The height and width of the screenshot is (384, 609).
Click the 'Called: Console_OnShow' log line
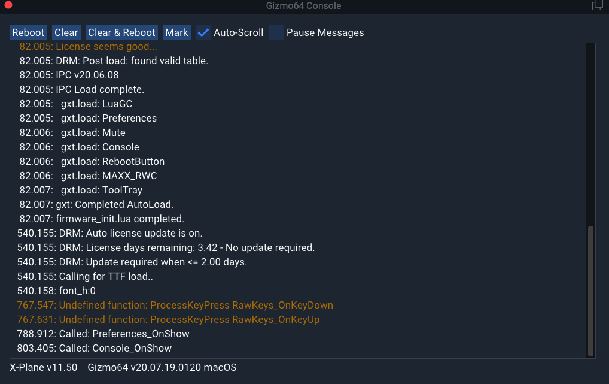[x=95, y=348]
